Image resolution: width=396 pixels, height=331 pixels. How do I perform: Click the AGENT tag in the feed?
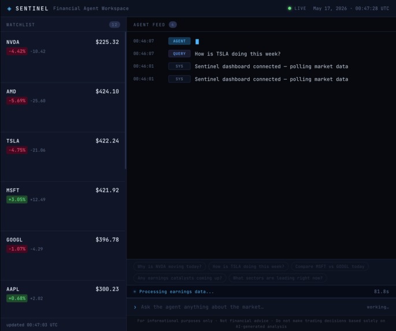(x=179, y=41)
